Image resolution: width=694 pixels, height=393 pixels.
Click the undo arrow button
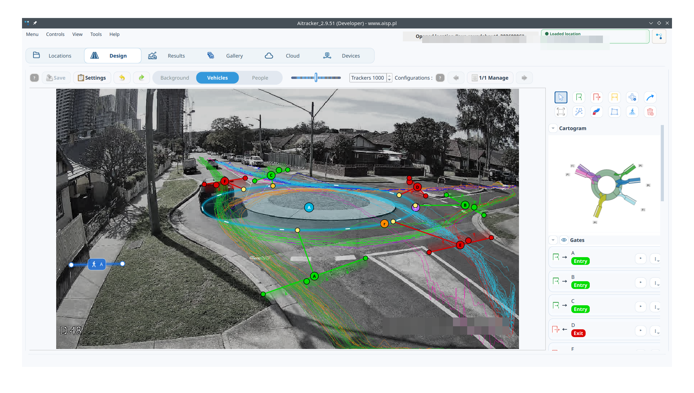(122, 78)
